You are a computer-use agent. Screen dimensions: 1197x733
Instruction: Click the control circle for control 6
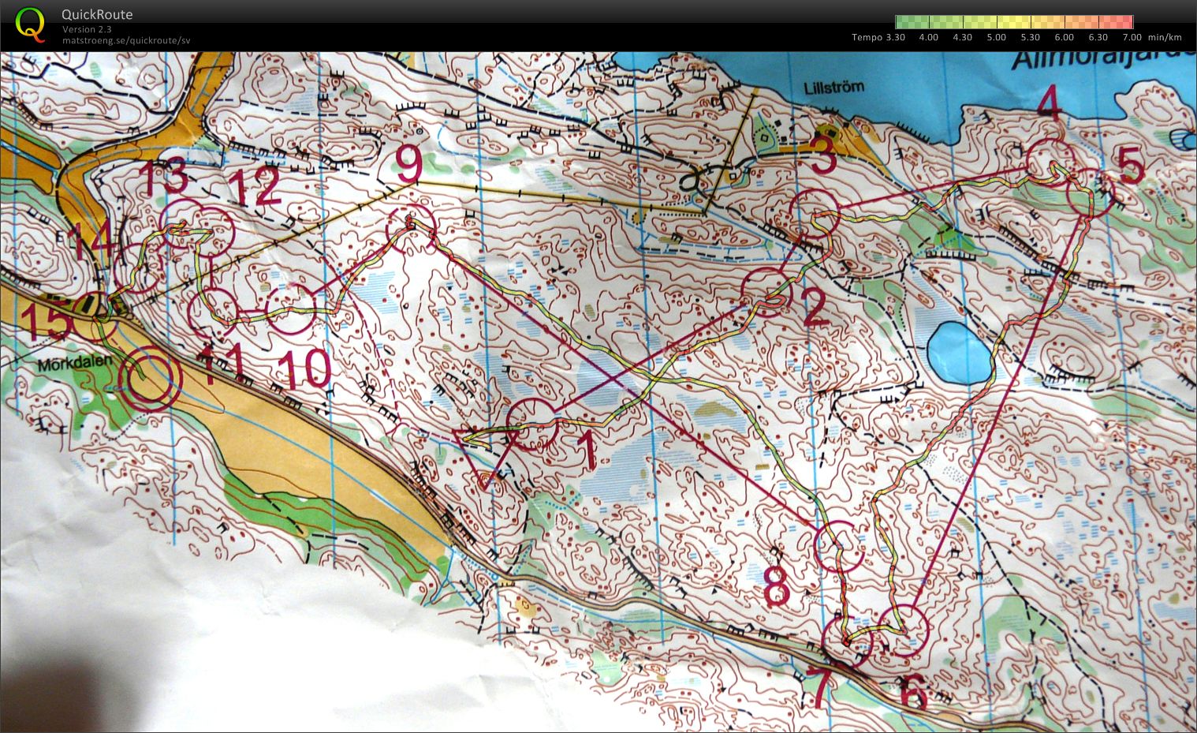[904, 630]
